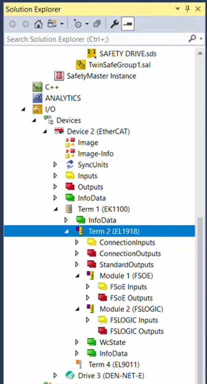
Task: Toggle the Preview Selected Items button
Action: pyautogui.click(x=128, y=24)
